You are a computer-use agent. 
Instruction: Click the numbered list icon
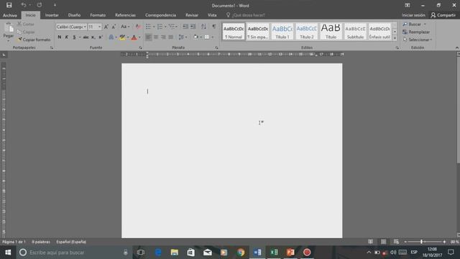coord(160,27)
